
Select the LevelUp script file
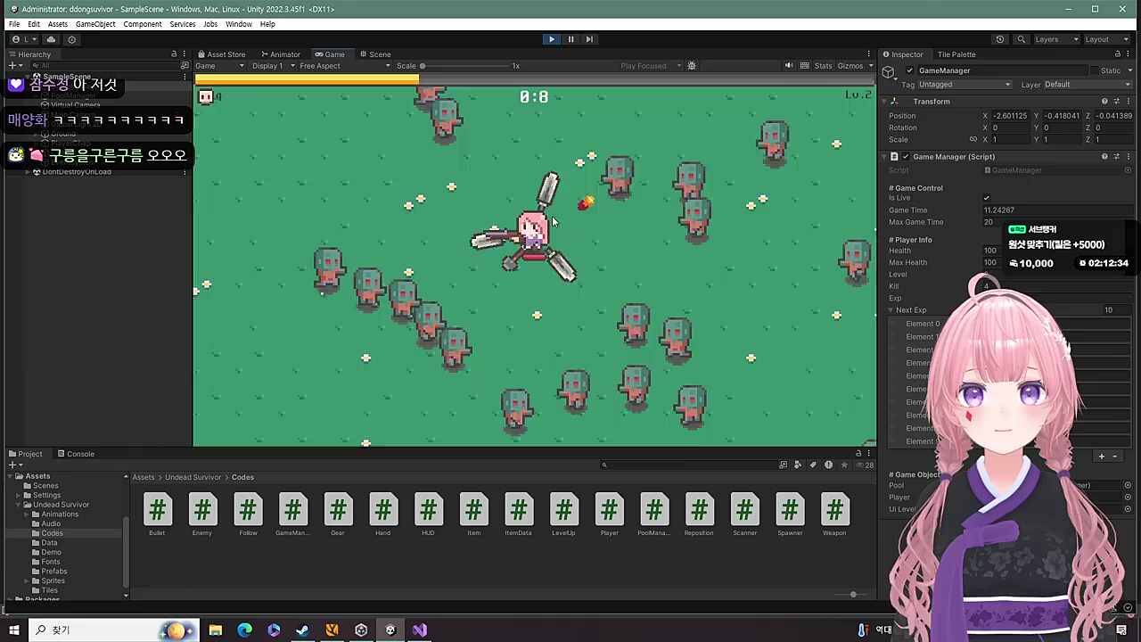click(x=563, y=515)
